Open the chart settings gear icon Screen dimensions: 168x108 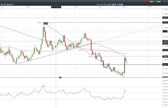(2, 5)
